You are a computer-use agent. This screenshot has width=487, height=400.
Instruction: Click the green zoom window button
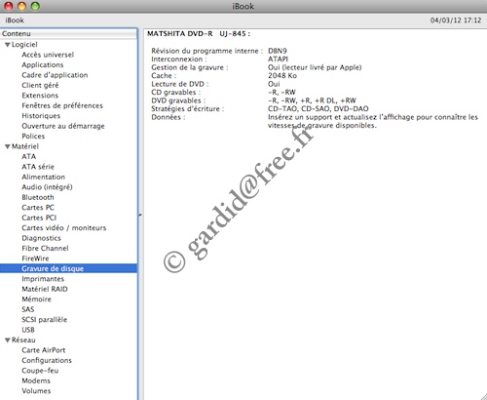pyautogui.click(x=35, y=6)
